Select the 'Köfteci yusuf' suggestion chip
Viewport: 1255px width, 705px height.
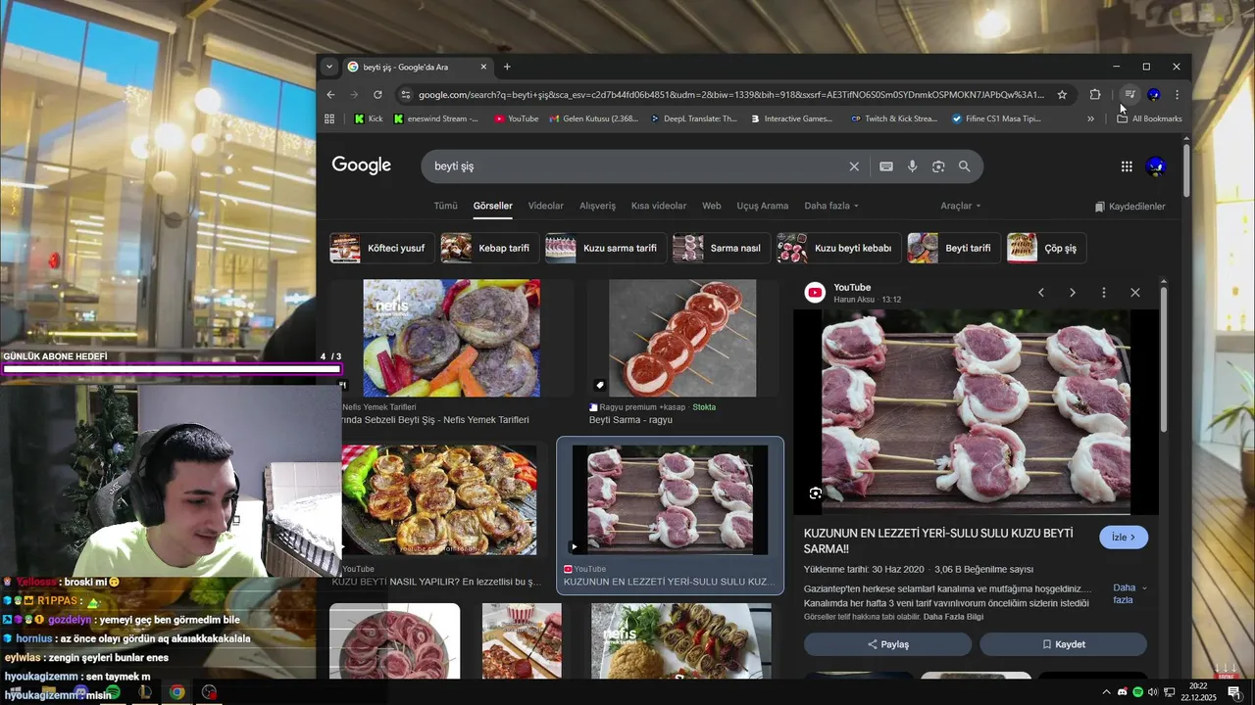pos(382,248)
